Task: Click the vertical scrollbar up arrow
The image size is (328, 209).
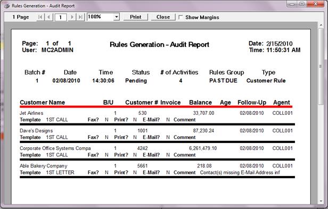Action: click(x=321, y=26)
